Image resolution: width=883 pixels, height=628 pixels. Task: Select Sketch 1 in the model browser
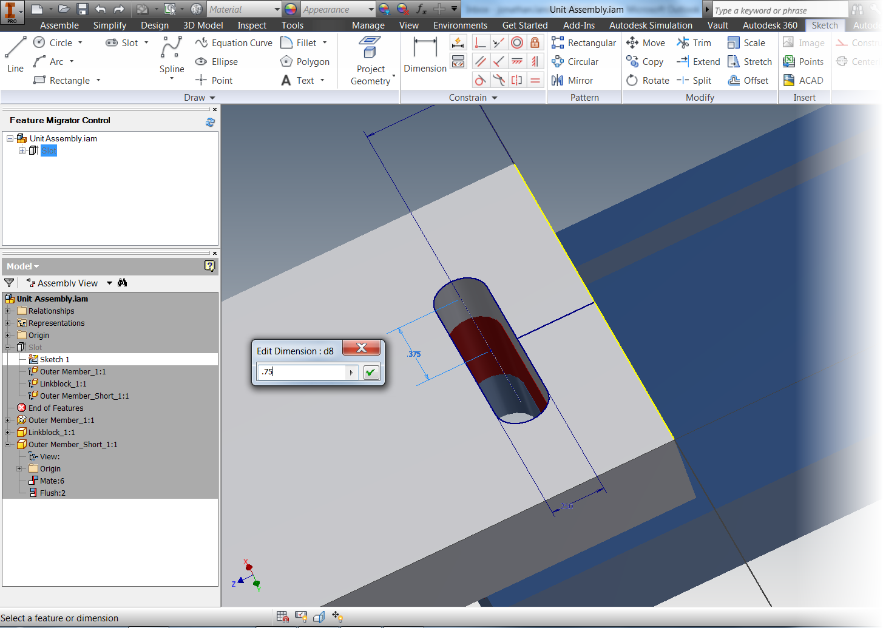point(55,359)
